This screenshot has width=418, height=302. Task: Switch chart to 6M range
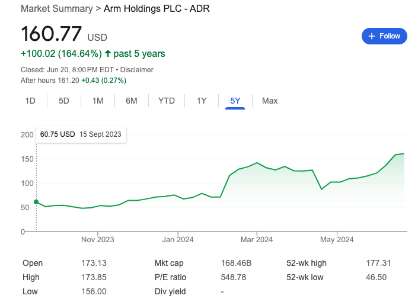132,101
